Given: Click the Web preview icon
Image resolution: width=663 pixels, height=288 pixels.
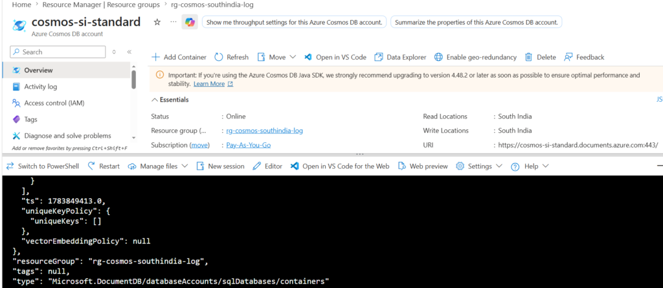Looking at the screenshot, I should click(402, 166).
